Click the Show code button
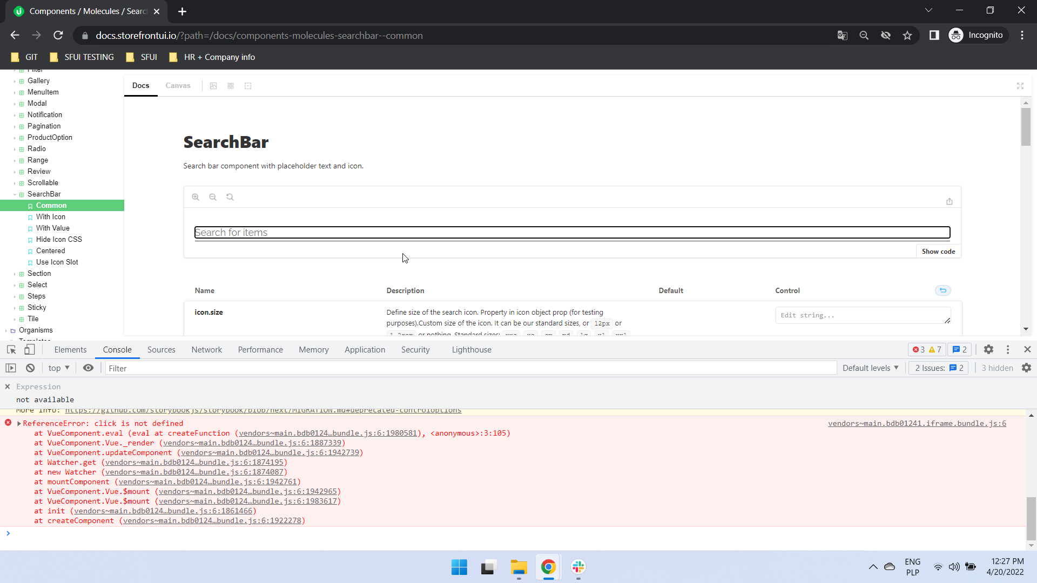The image size is (1037, 583). [938, 251]
